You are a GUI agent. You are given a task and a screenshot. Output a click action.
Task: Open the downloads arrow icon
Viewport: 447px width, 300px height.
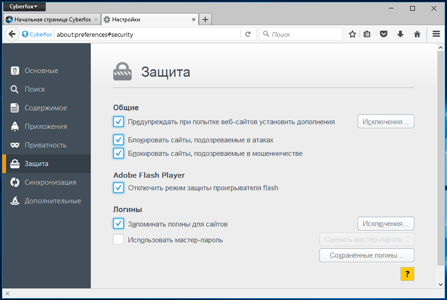click(x=400, y=34)
